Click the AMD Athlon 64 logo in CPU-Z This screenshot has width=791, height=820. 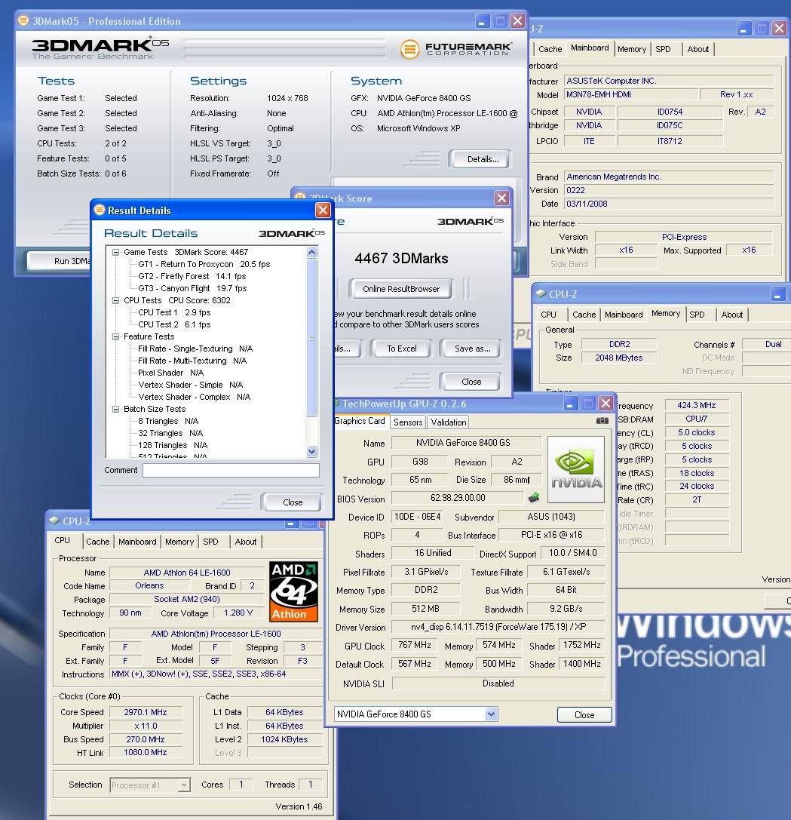pos(293,591)
